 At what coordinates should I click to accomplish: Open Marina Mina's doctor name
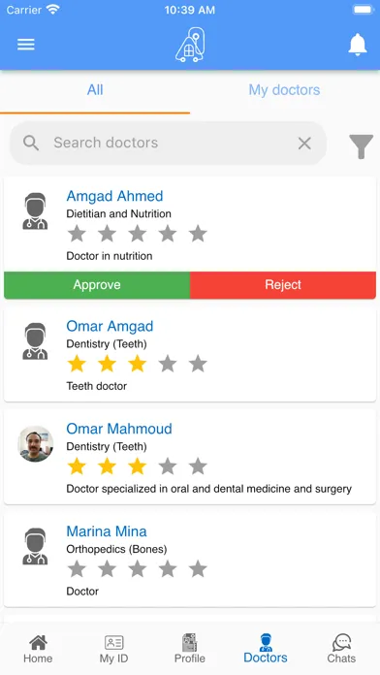[x=107, y=531]
